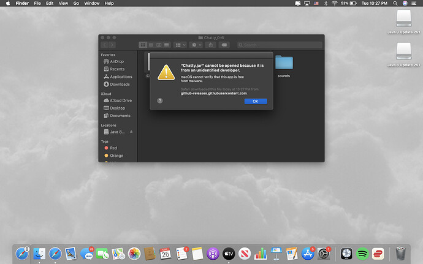This screenshot has height=264, width=423.
Task: Open the File menu
Action: [37, 3]
